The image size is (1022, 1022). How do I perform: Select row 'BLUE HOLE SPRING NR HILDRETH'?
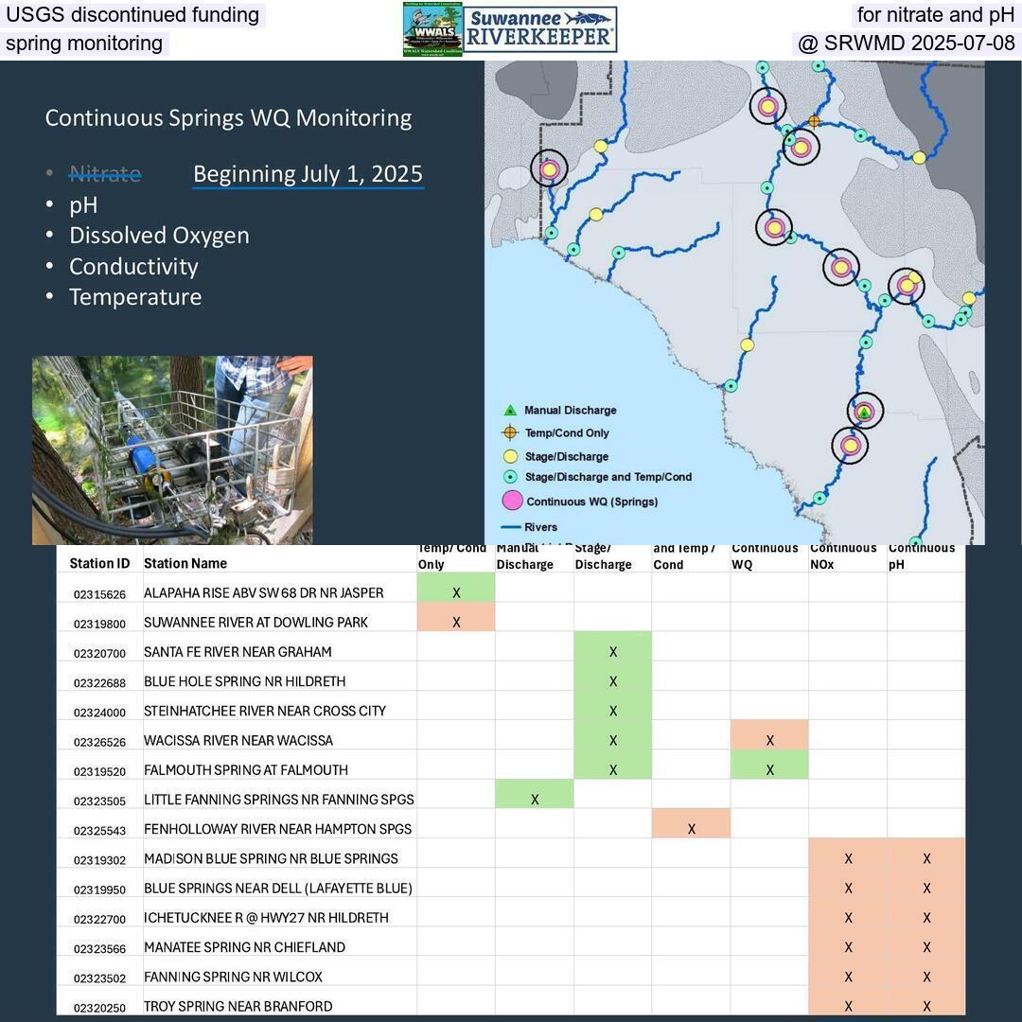click(510, 676)
